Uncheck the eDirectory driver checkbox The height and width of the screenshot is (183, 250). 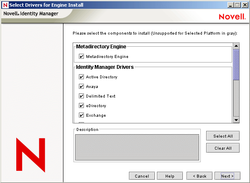tap(81, 105)
